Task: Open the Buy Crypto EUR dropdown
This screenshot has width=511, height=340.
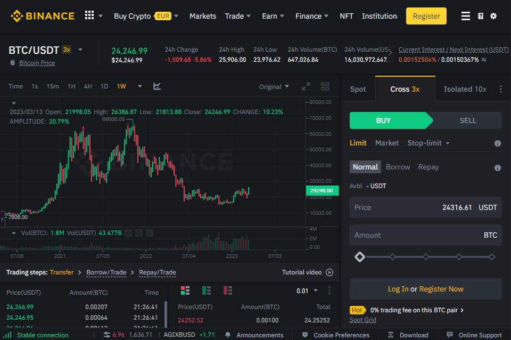Action: click(146, 16)
